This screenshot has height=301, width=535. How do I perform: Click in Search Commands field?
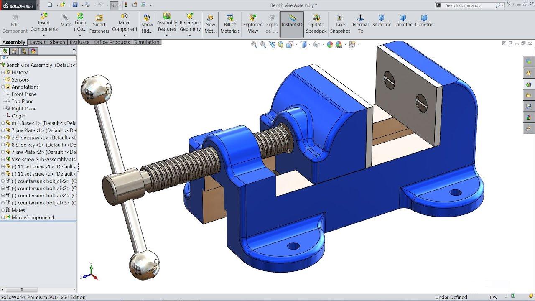tap(469, 5)
